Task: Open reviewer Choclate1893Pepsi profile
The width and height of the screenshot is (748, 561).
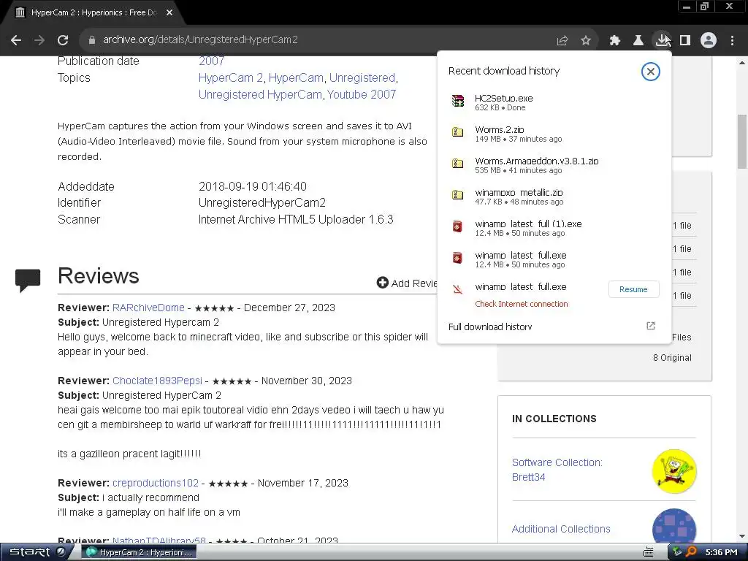Action: (x=158, y=381)
